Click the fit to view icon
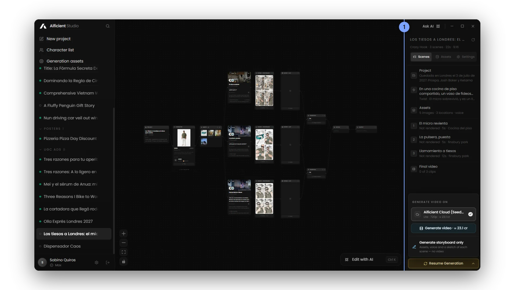 coord(123,252)
